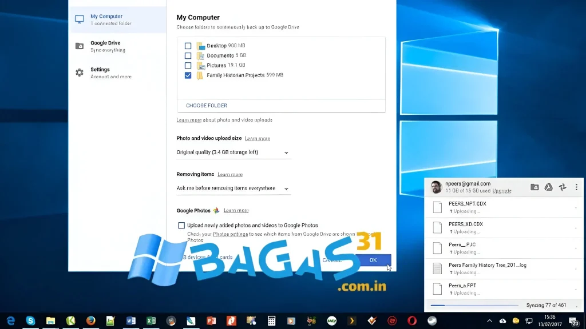Click file icon beside Peers__.PJC
The width and height of the screenshot is (586, 329).
click(x=437, y=248)
